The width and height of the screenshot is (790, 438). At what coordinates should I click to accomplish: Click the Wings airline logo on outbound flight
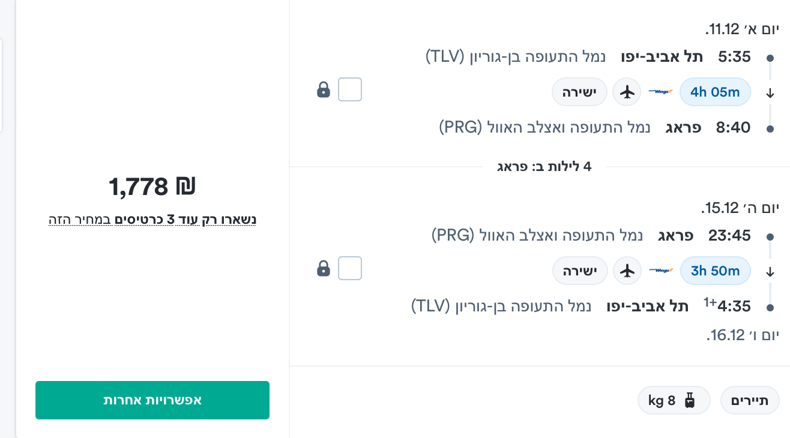[x=660, y=92]
